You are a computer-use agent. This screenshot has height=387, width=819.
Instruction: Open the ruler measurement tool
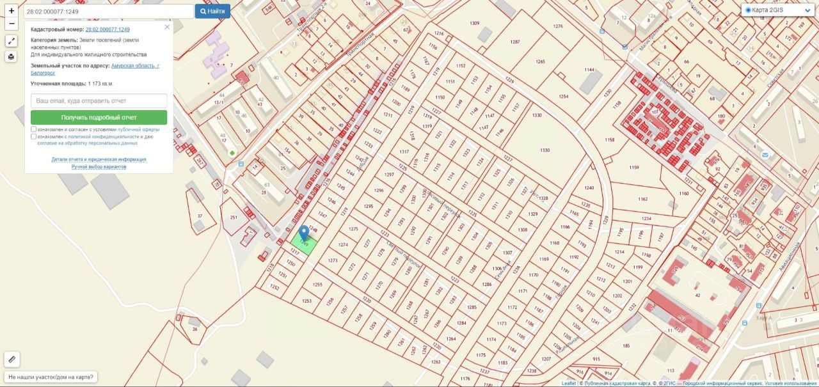pyautogui.click(x=12, y=359)
